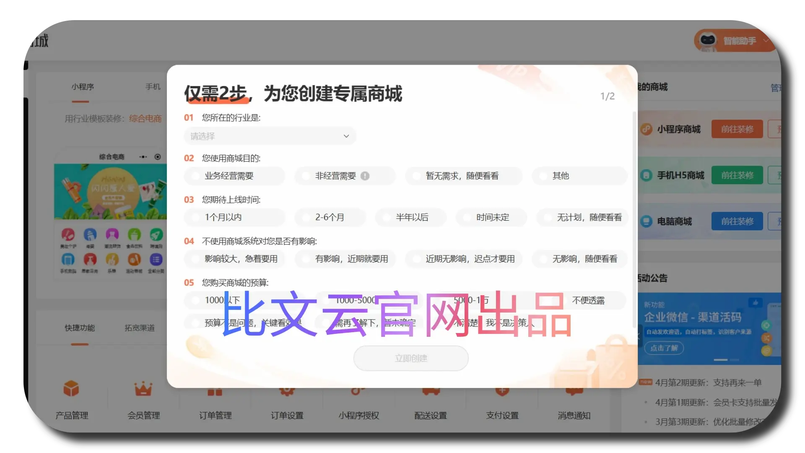805x453 pixels.
Task: Open the 智能助手 assistant button
Action: point(736,41)
